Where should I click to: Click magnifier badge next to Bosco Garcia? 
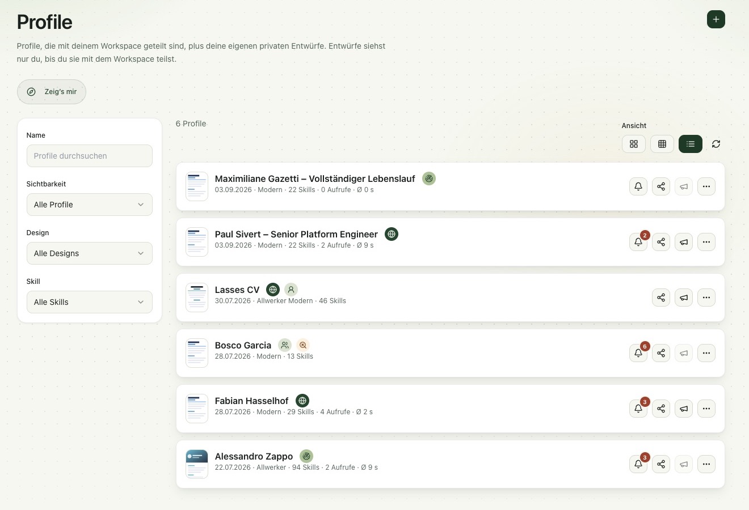coord(303,345)
